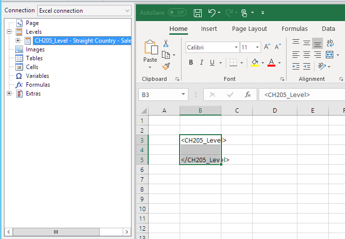
Task: Click the formula bar text
Action: tap(287, 95)
